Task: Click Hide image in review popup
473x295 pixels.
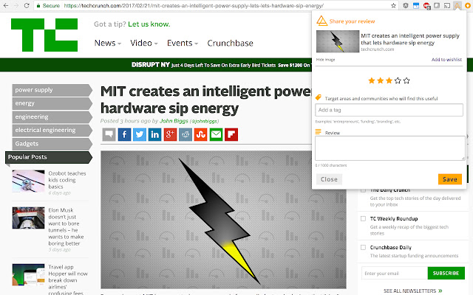Action: tap(325, 60)
